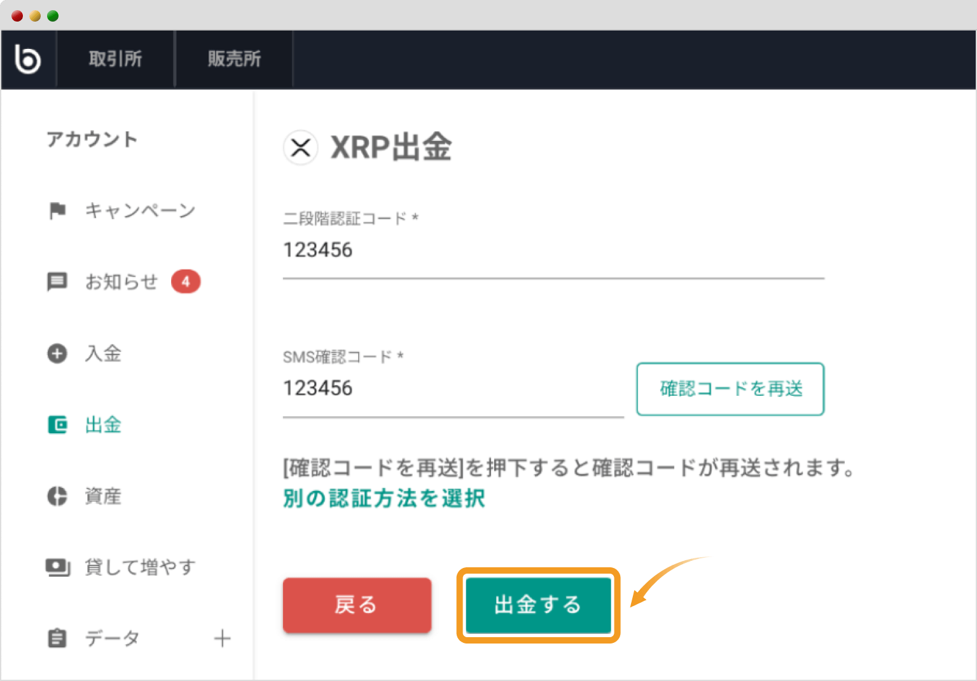
Task: Click the 貸して増やす money icon
Action: (x=58, y=567)
